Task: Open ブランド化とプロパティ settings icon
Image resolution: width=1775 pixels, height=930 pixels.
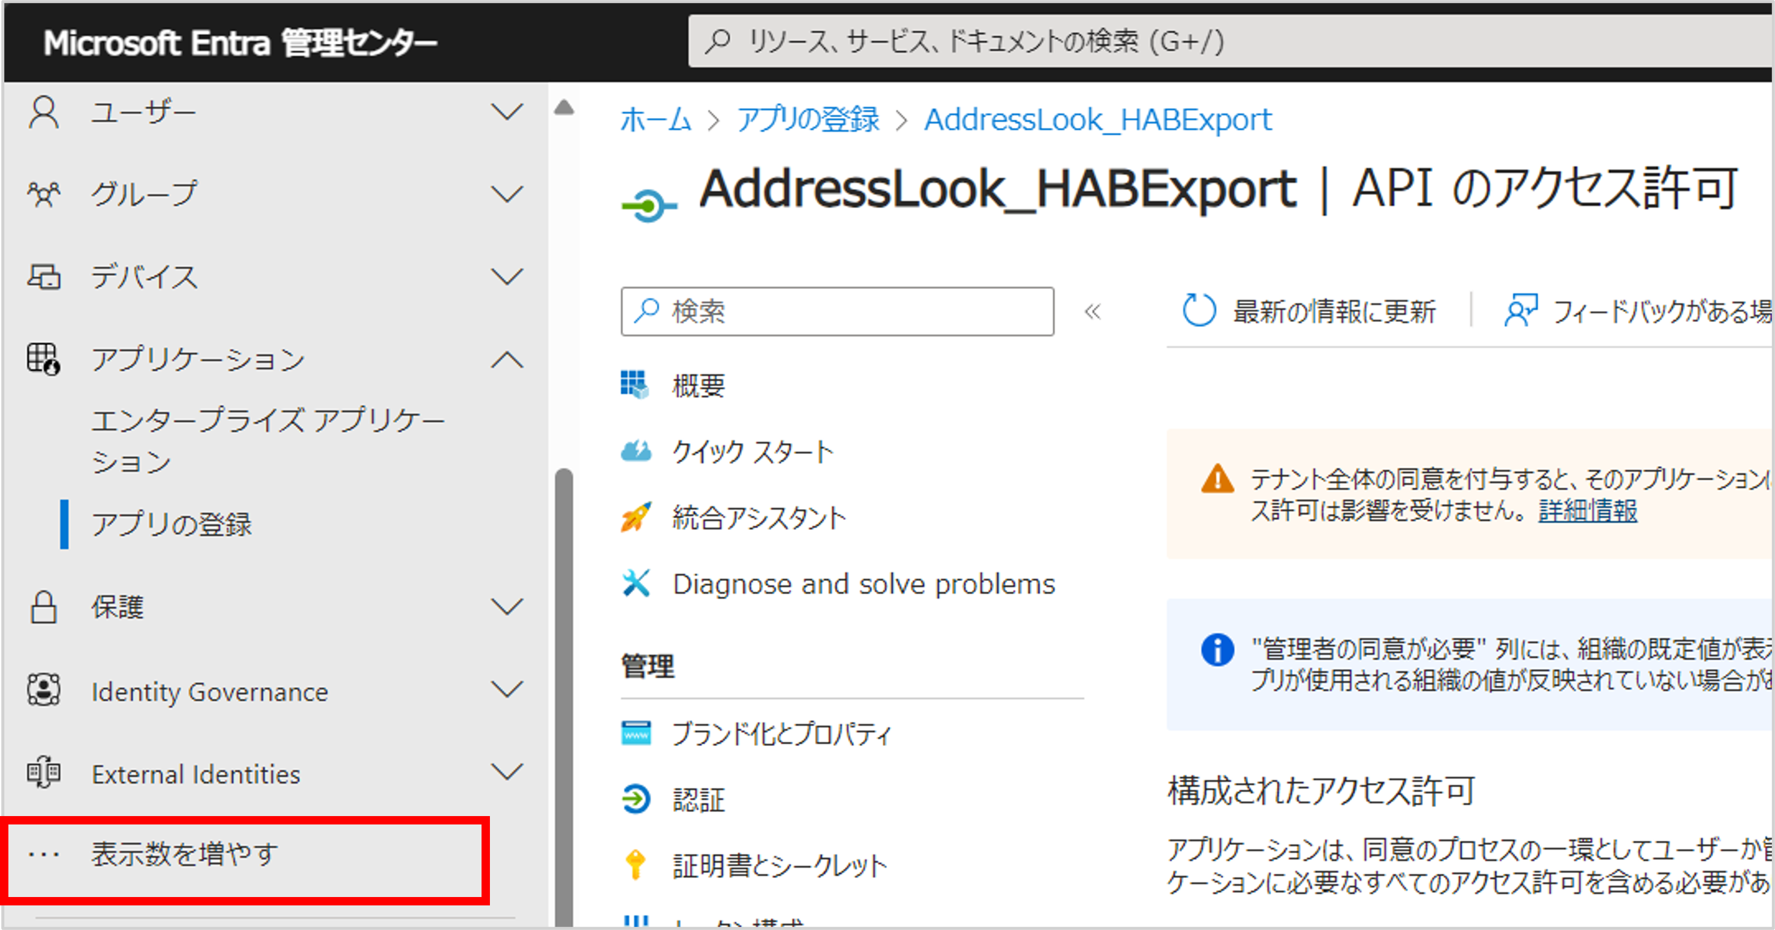Action: (637, 733)
